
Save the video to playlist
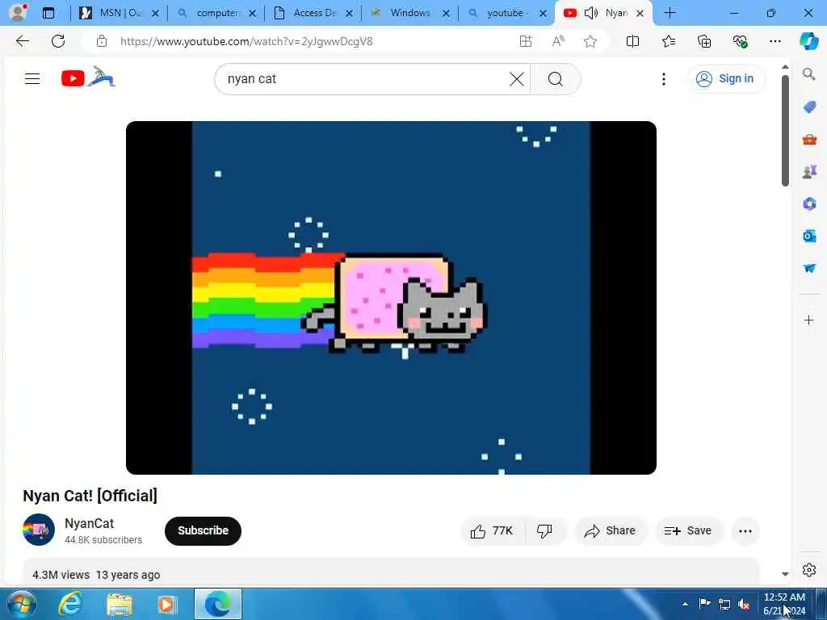[688, 531]
